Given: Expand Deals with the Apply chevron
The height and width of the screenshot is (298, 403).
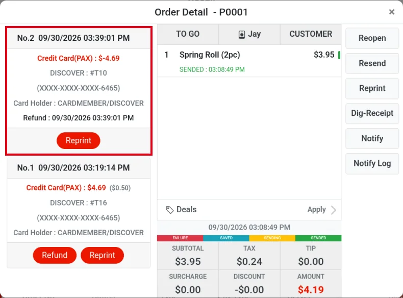Looking at the screenshot, I should pyautogui.click(x=334, y=210).
